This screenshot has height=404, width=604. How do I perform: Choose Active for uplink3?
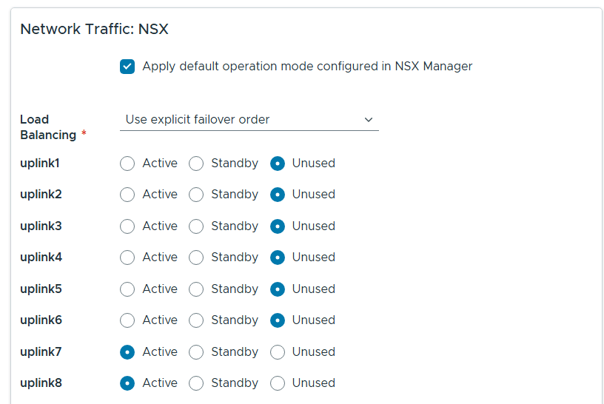click(127, 226)
